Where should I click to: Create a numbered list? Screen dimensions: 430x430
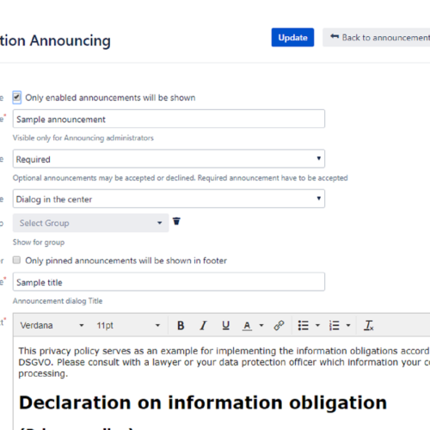click(334, 325)
